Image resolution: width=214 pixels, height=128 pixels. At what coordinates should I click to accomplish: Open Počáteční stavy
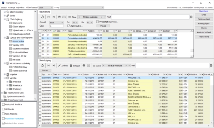tap(20, 67)
